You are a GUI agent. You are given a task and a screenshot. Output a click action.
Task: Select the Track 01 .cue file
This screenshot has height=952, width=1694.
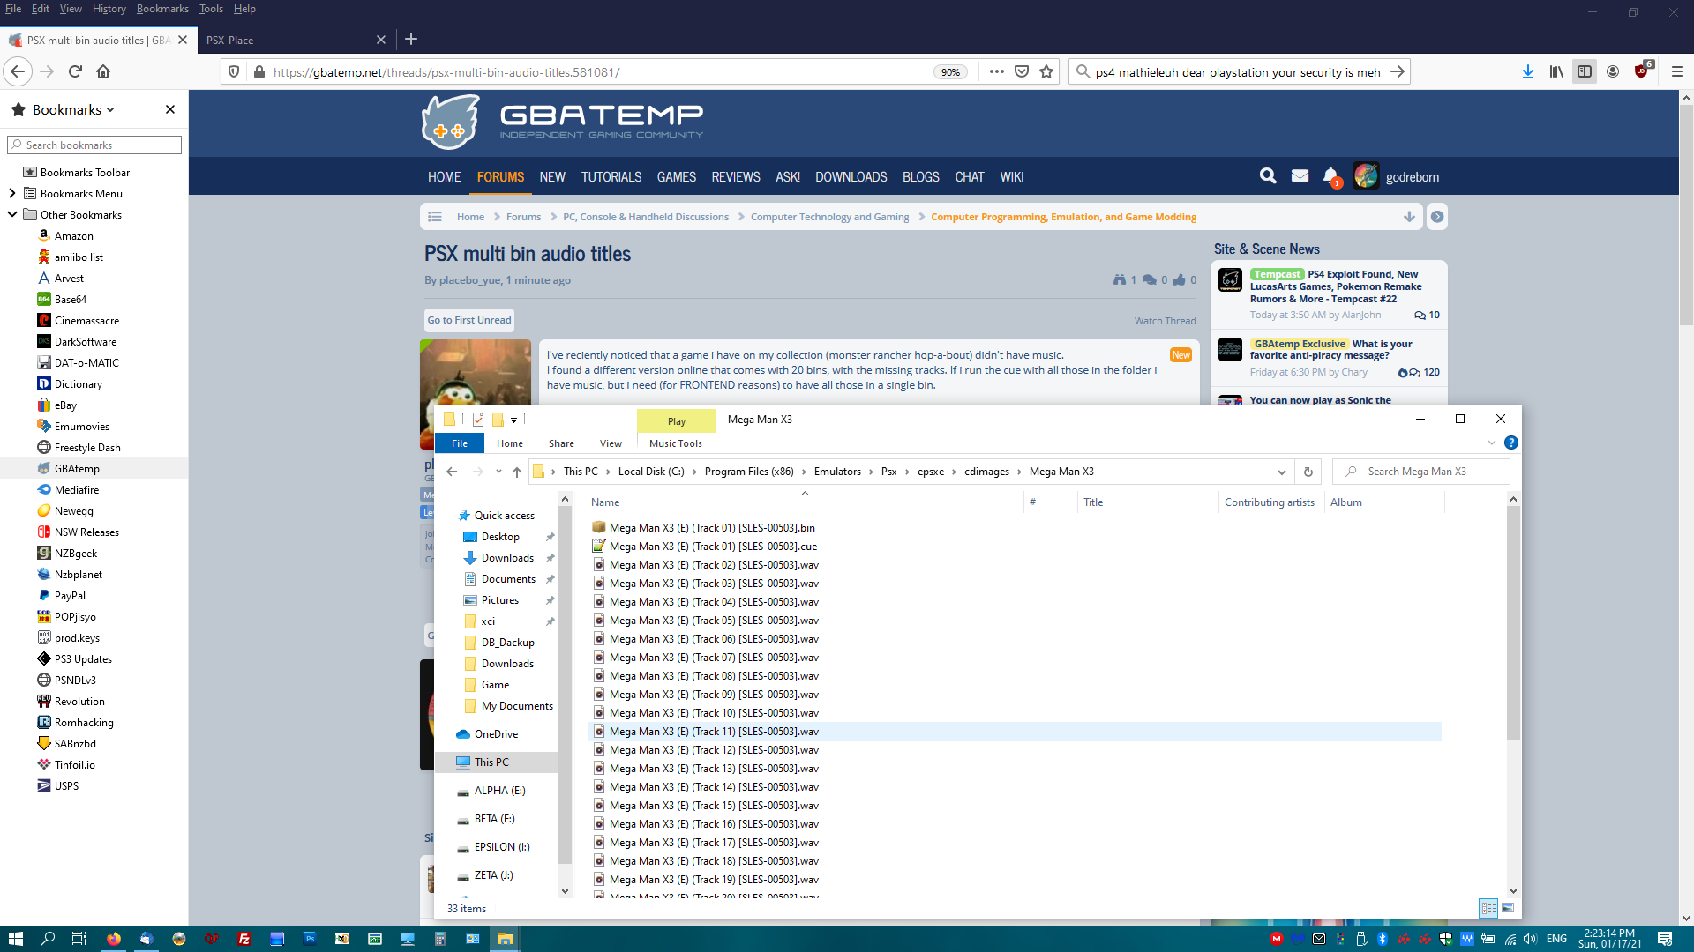[x=713, y=547]
